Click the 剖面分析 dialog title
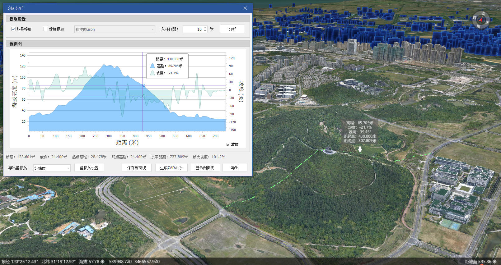This screenshot has width=501, height=265. coord(16,8)
